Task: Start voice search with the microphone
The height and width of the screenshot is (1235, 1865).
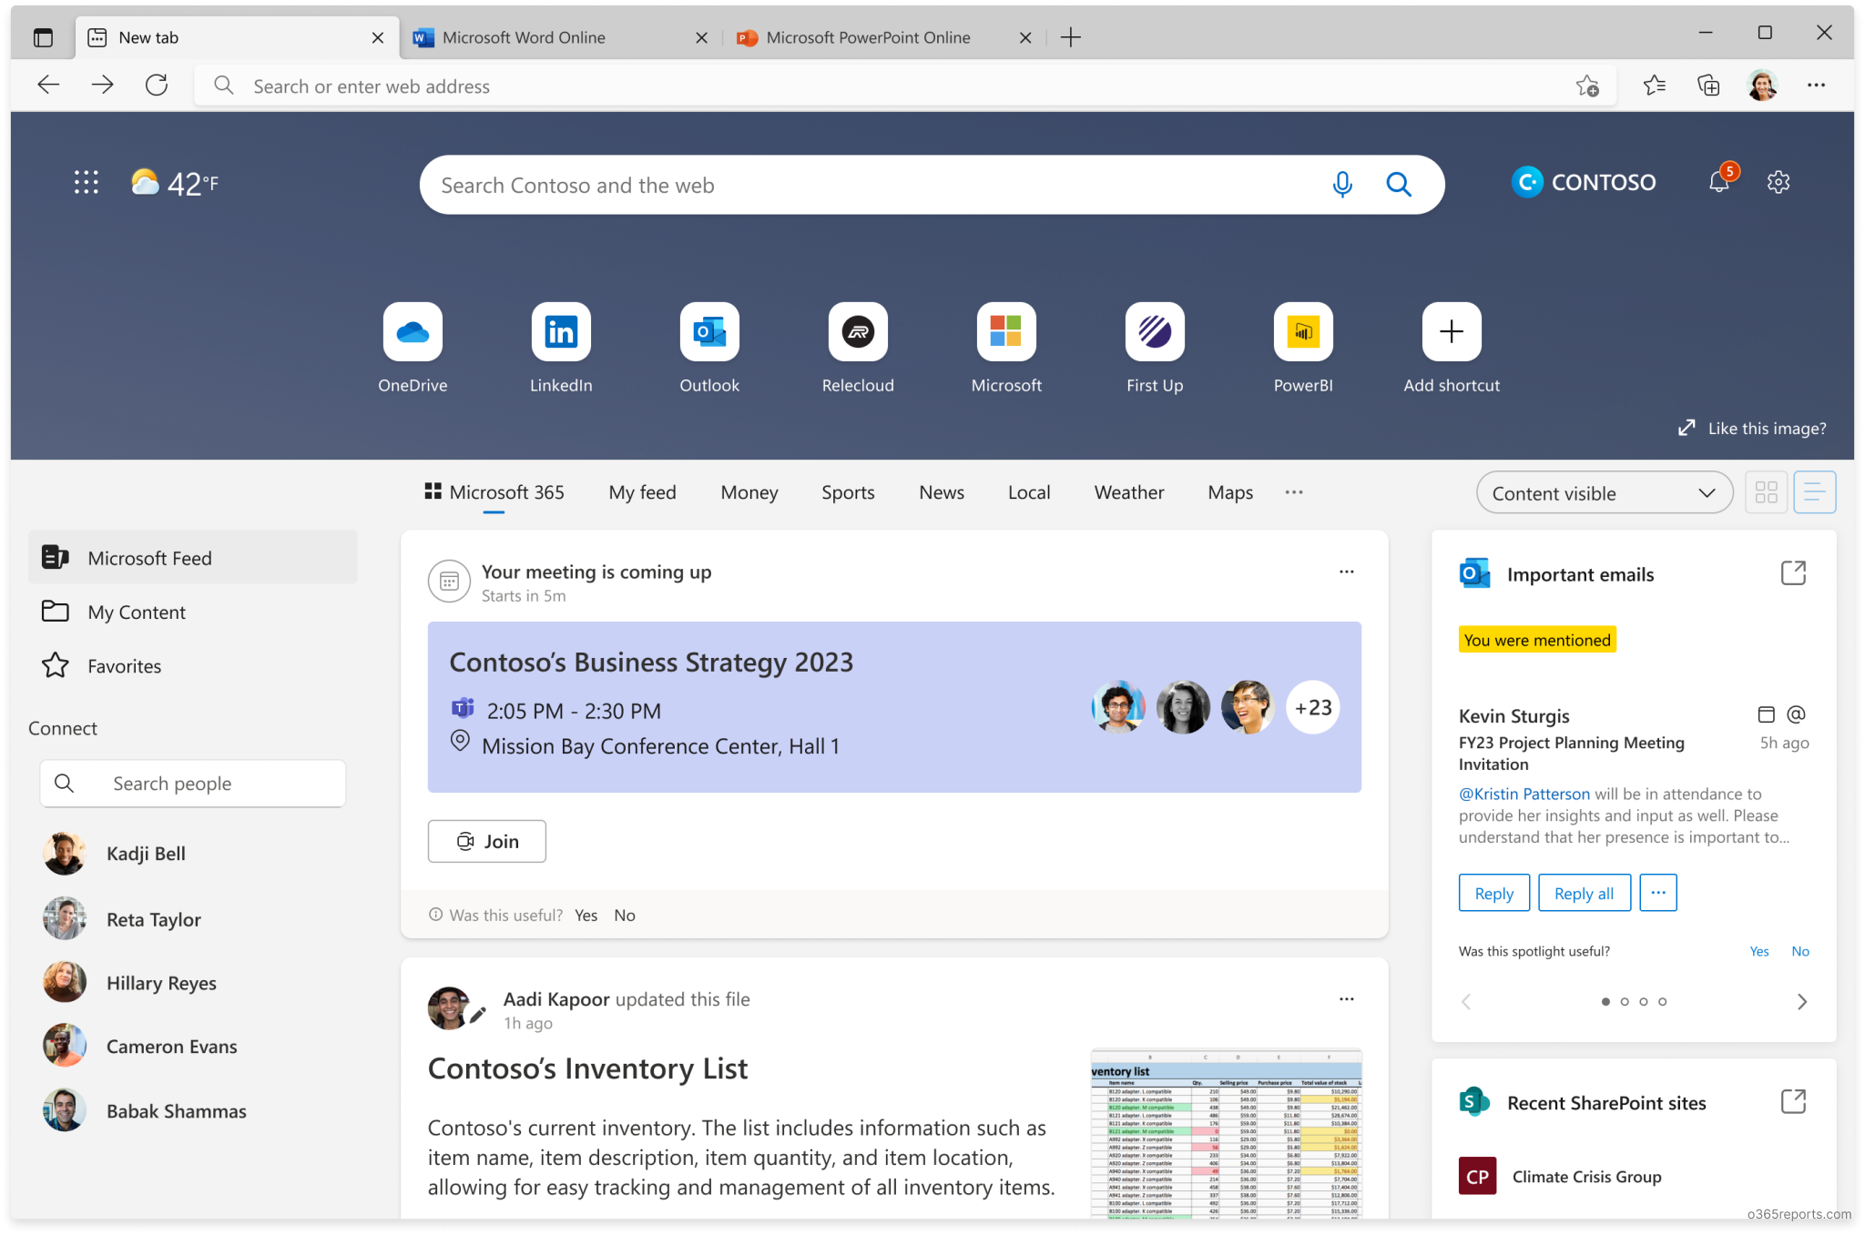Action: coord(1342,185)
